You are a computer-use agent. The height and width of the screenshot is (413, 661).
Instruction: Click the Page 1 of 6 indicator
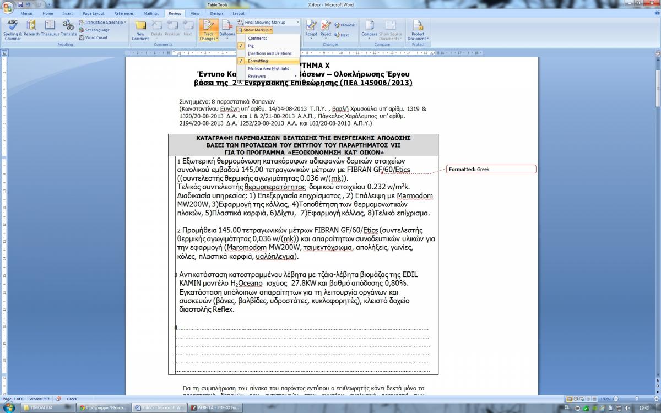tap(13, 399)
